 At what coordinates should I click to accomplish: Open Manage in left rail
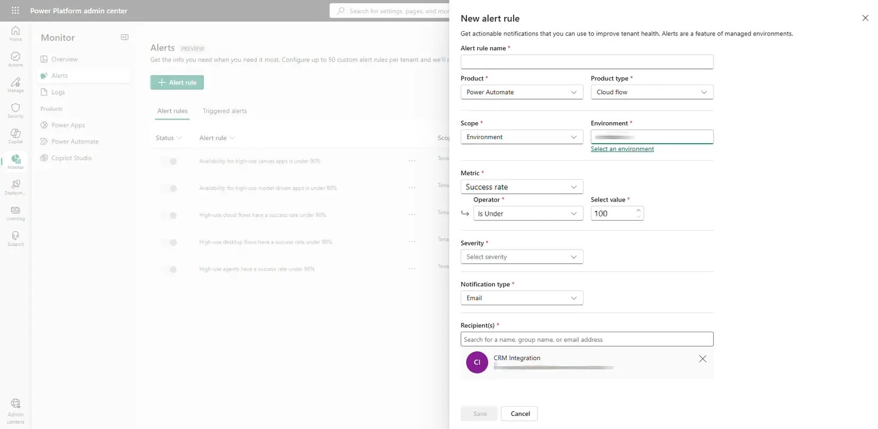coord(15,85)
